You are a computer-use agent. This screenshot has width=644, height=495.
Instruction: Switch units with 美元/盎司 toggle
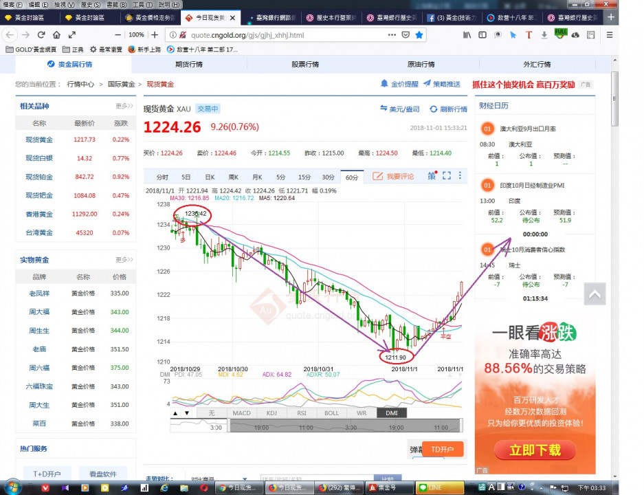point(399,109)
